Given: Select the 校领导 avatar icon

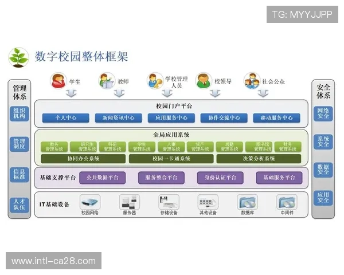Looking at the screenshot, I should pyautogui.click(x=204, y=81).
